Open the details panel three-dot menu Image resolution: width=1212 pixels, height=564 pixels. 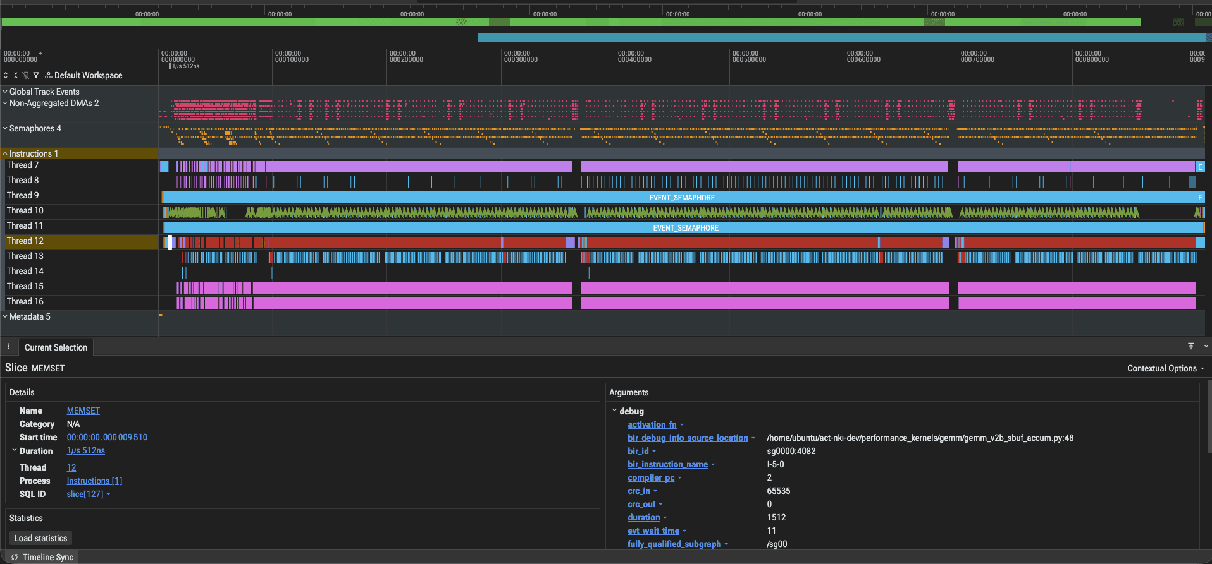8,347
